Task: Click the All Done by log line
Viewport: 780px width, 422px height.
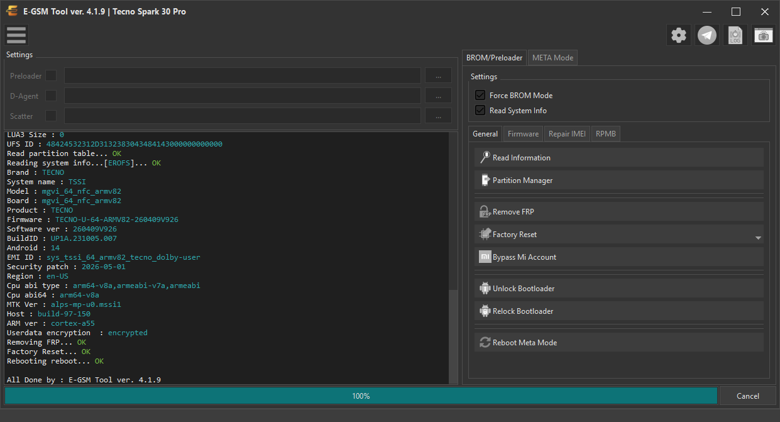Action: [84, 380]
